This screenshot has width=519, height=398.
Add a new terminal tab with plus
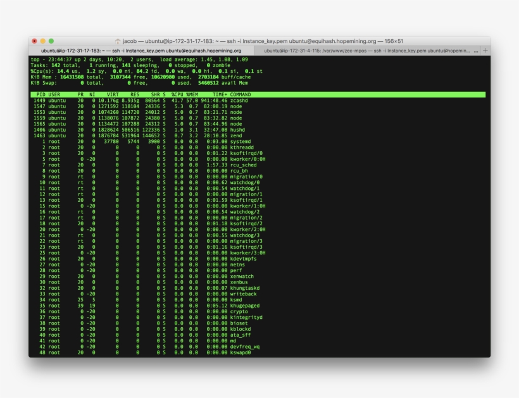pyautogui.click(x=485, y=51)
